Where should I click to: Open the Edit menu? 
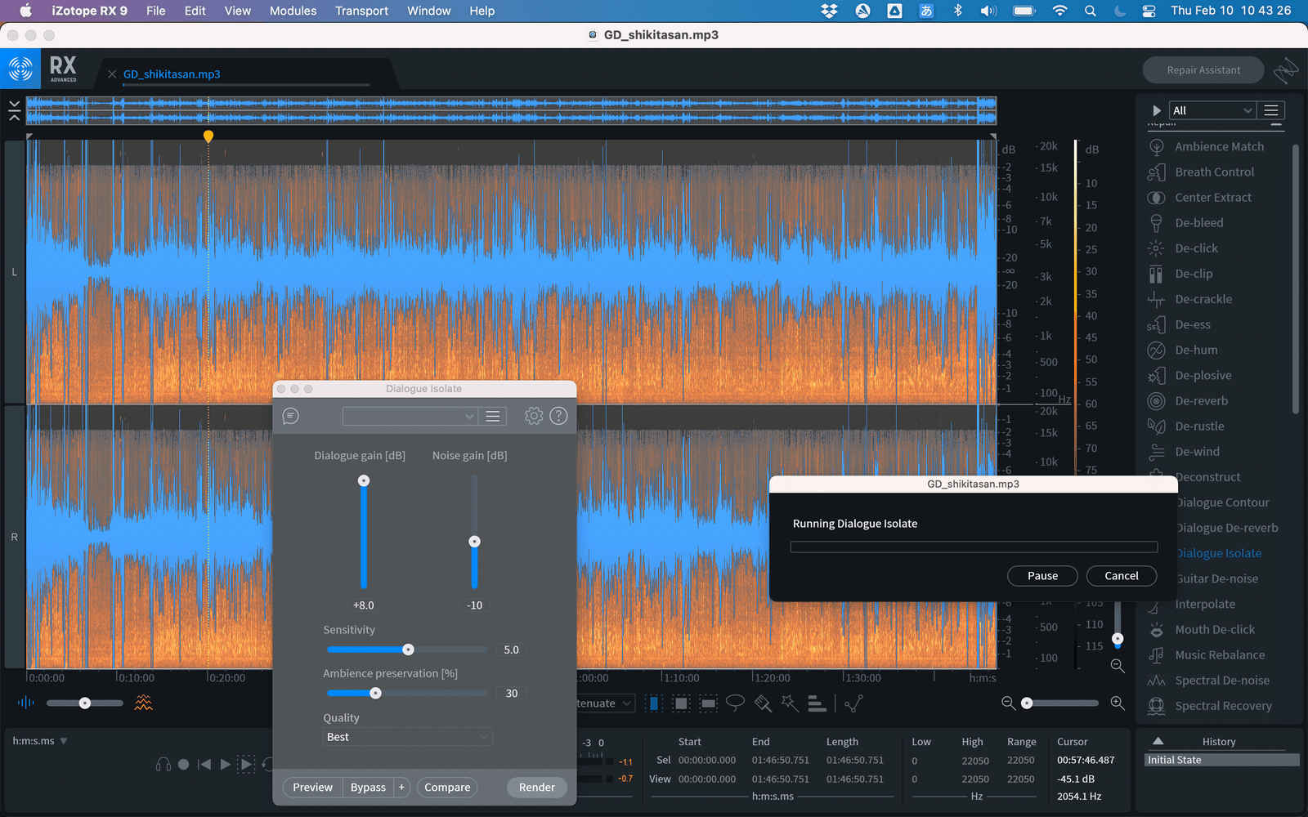(x=195, y=11)
